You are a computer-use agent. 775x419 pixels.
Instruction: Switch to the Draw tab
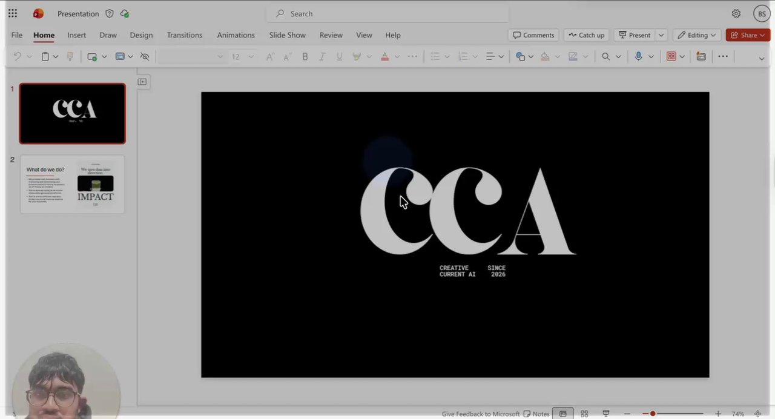(x=108, y=35)
